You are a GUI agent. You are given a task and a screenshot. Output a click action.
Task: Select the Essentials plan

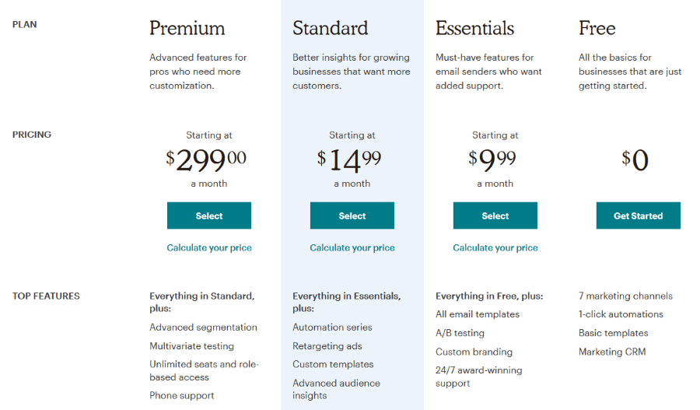(x=495, y=216)
